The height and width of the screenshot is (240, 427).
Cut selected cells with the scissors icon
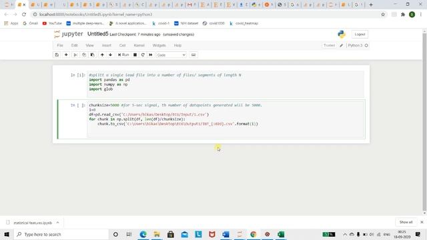pos(75,55)
